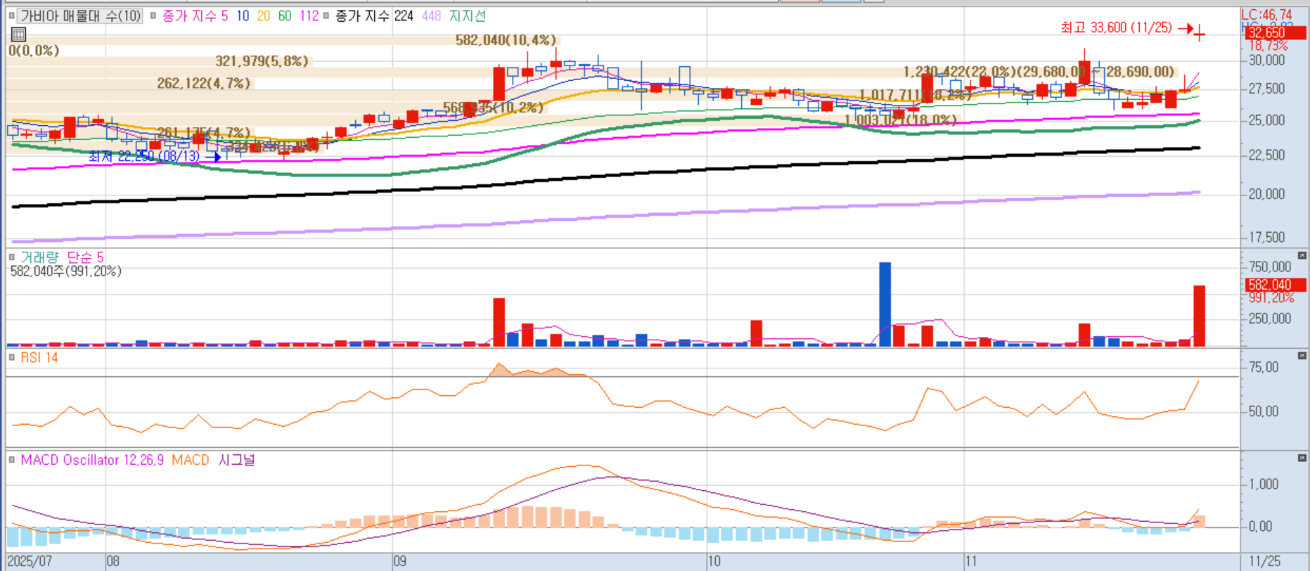
Task: Open the grid table icon under the chart legend
Action: coord(19,34)
